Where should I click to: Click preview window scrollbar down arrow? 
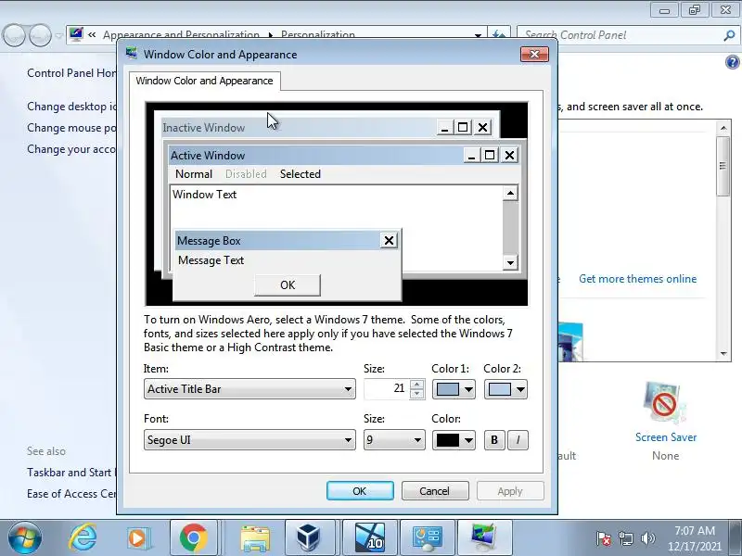click(510, 262)
